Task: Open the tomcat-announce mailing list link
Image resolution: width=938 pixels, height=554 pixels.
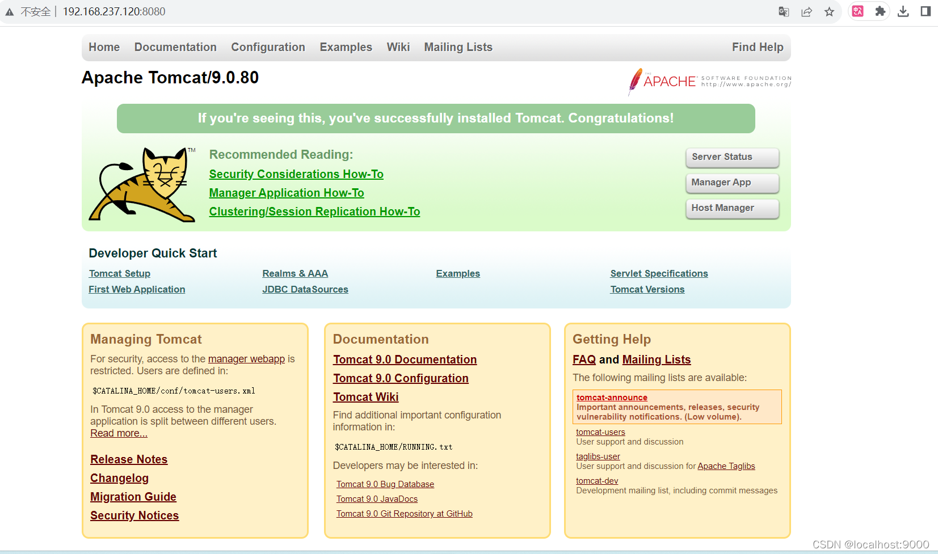Action: (612, 397)
